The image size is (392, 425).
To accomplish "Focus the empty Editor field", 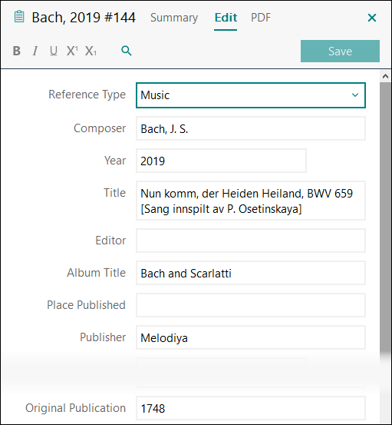I will point(251,241).
